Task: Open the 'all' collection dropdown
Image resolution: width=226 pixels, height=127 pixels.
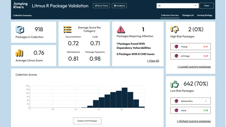Action: point(177,6)
